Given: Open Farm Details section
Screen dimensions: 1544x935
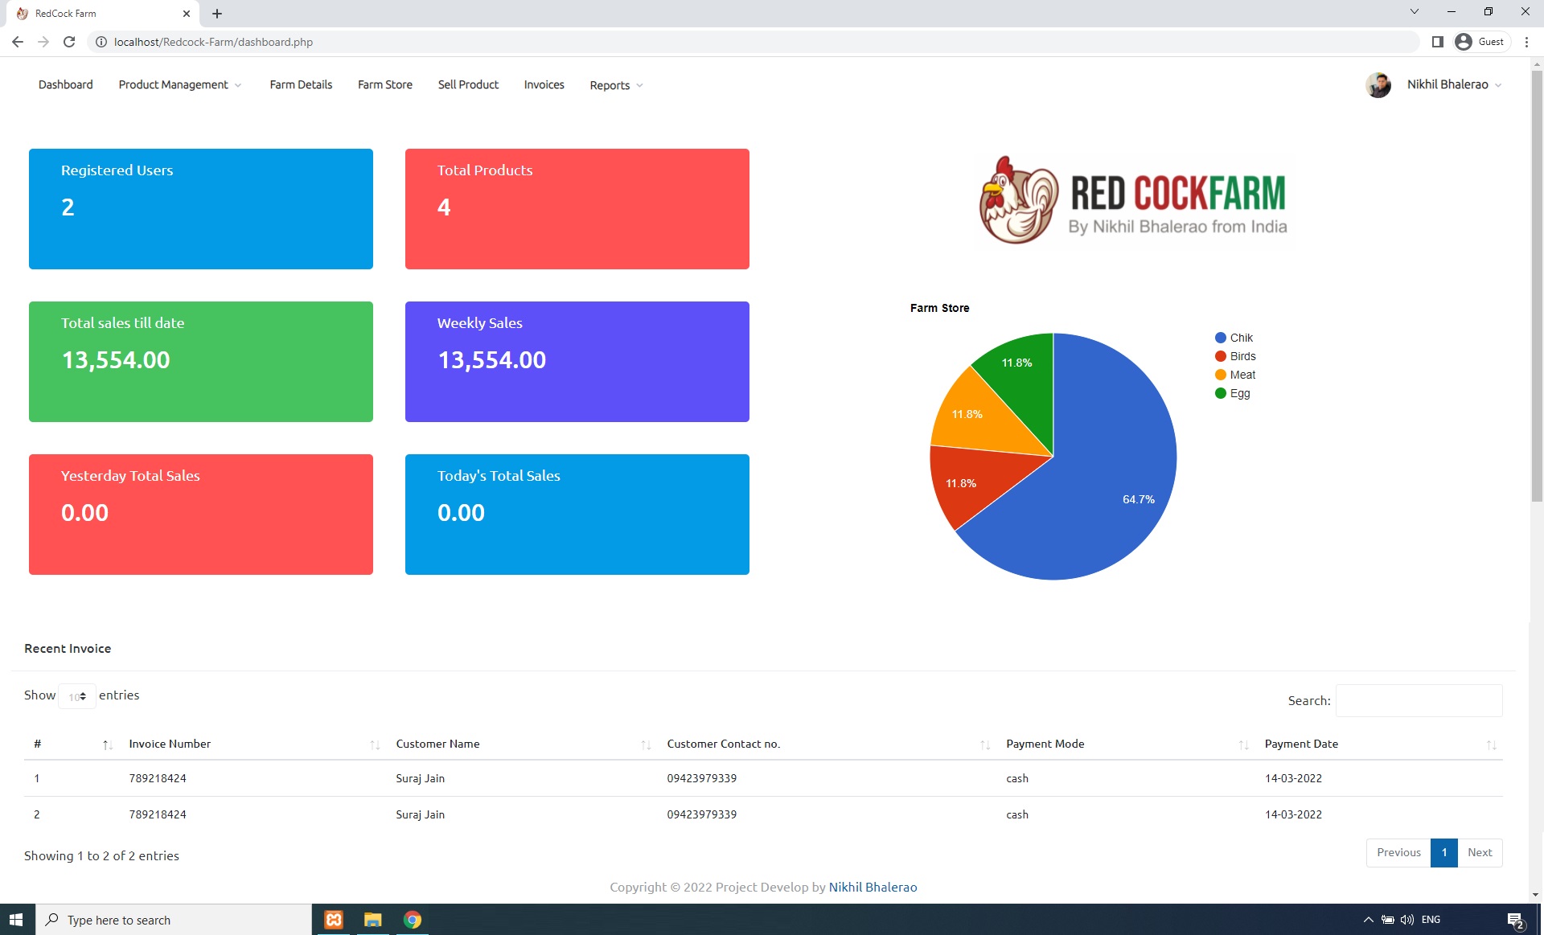Looking at the screenshot, I should pyautogui.click(x=301, y=84).
